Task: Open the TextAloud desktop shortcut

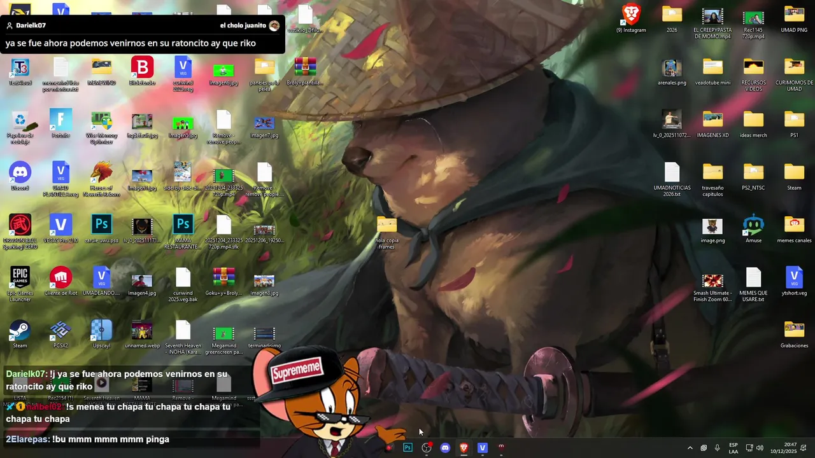Action: (20, 71)
